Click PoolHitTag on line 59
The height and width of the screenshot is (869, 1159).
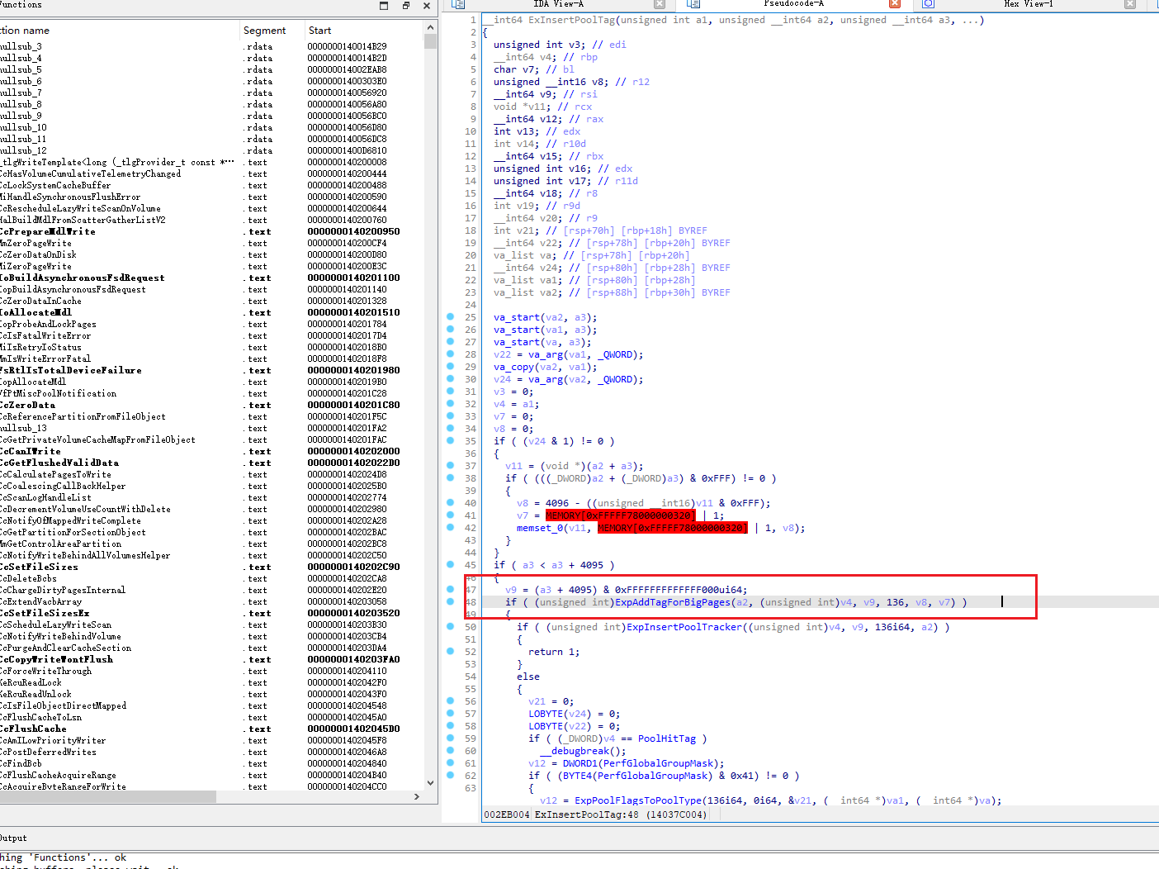(667, 738)
